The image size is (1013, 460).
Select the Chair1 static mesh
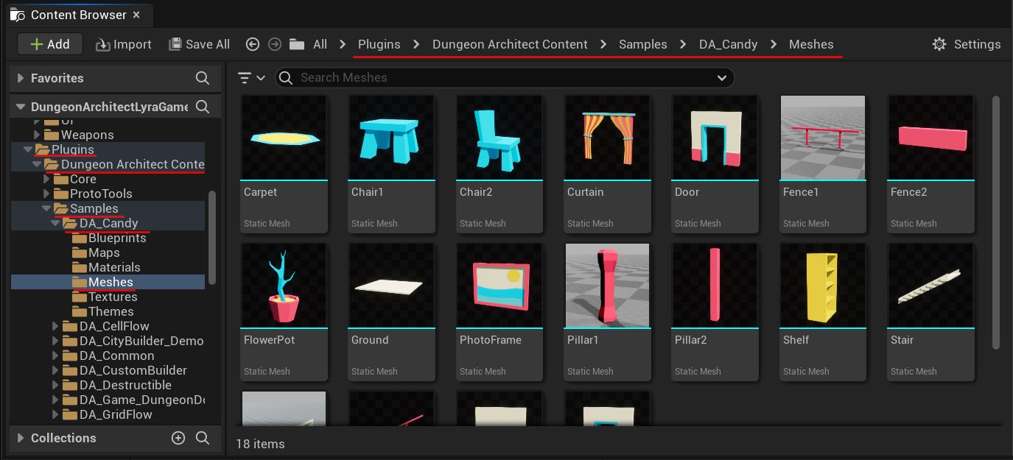(391, 164)
